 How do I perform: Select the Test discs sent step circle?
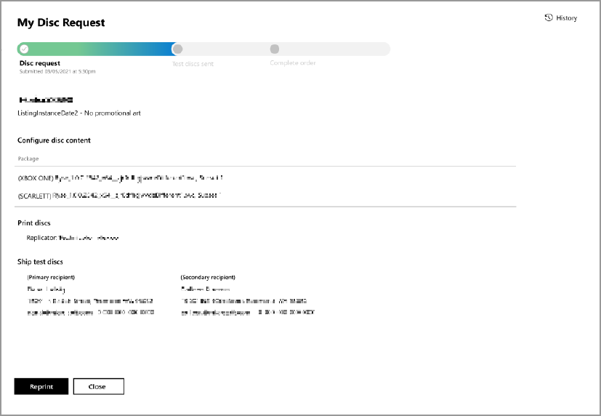[x=177, y=49]
